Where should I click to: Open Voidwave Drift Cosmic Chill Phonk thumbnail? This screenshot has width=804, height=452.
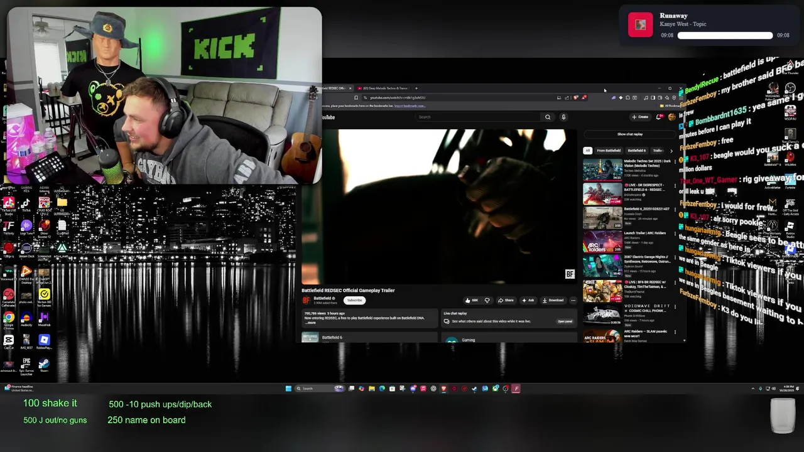[x=602, y=315]
